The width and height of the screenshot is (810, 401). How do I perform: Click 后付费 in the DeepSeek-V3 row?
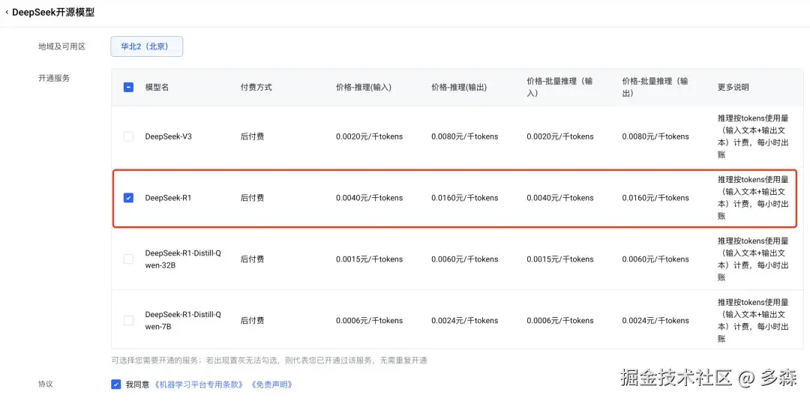tap(252, 136)
